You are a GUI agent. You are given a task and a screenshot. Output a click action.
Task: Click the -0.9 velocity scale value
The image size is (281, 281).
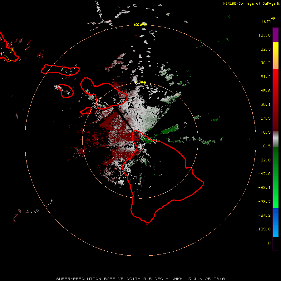(266, 132)
